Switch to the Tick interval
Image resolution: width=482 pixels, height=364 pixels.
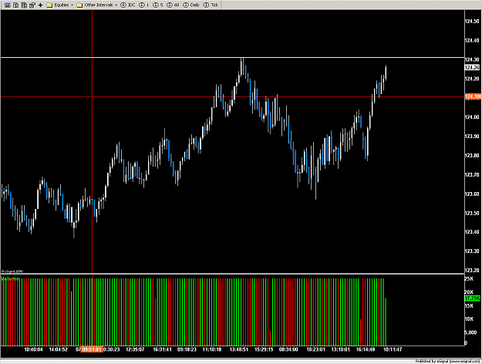[x=211, y=5]
